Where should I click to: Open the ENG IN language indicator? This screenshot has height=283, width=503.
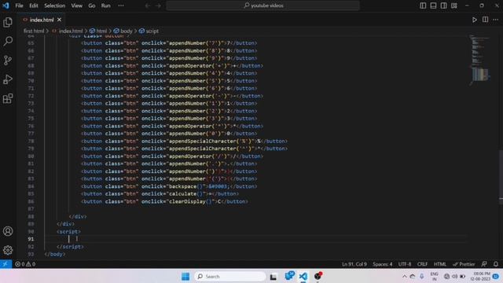click(435, 276)
